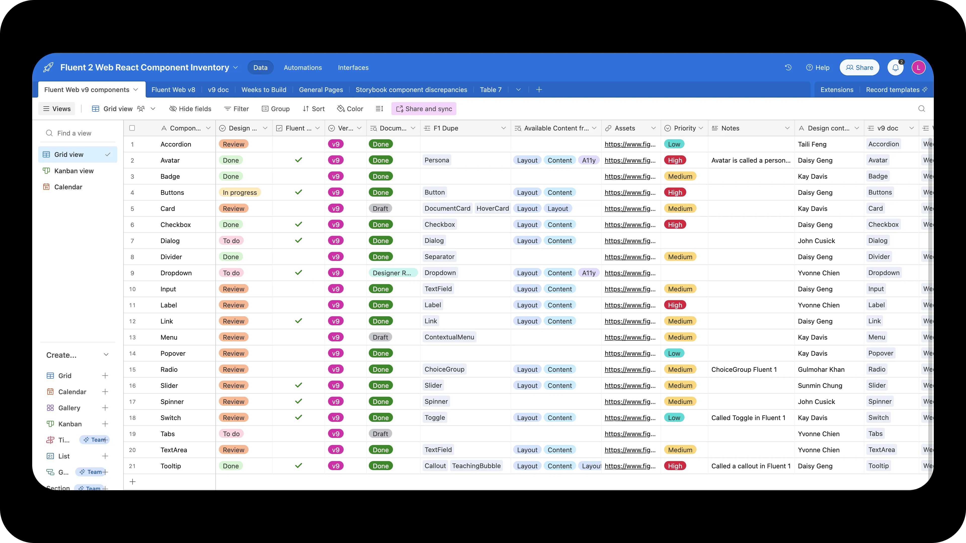Image resolution: width=966 pixels, height=543 pixels.
Task: Open F1 Dupe column dropdown arrow
Action: point(503,128)
